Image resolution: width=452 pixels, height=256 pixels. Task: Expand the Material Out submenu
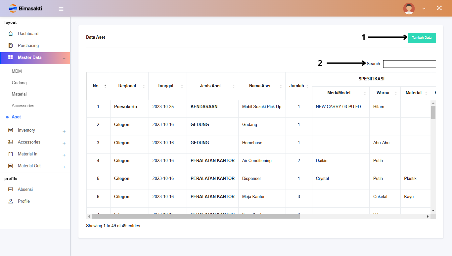64,167
